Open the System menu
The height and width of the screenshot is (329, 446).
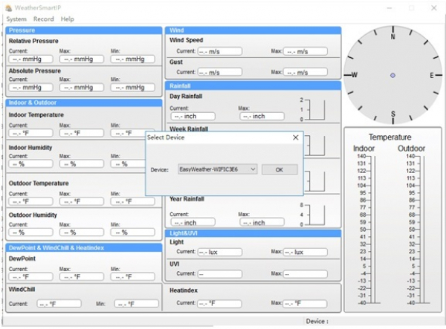(x=16, y=19)
